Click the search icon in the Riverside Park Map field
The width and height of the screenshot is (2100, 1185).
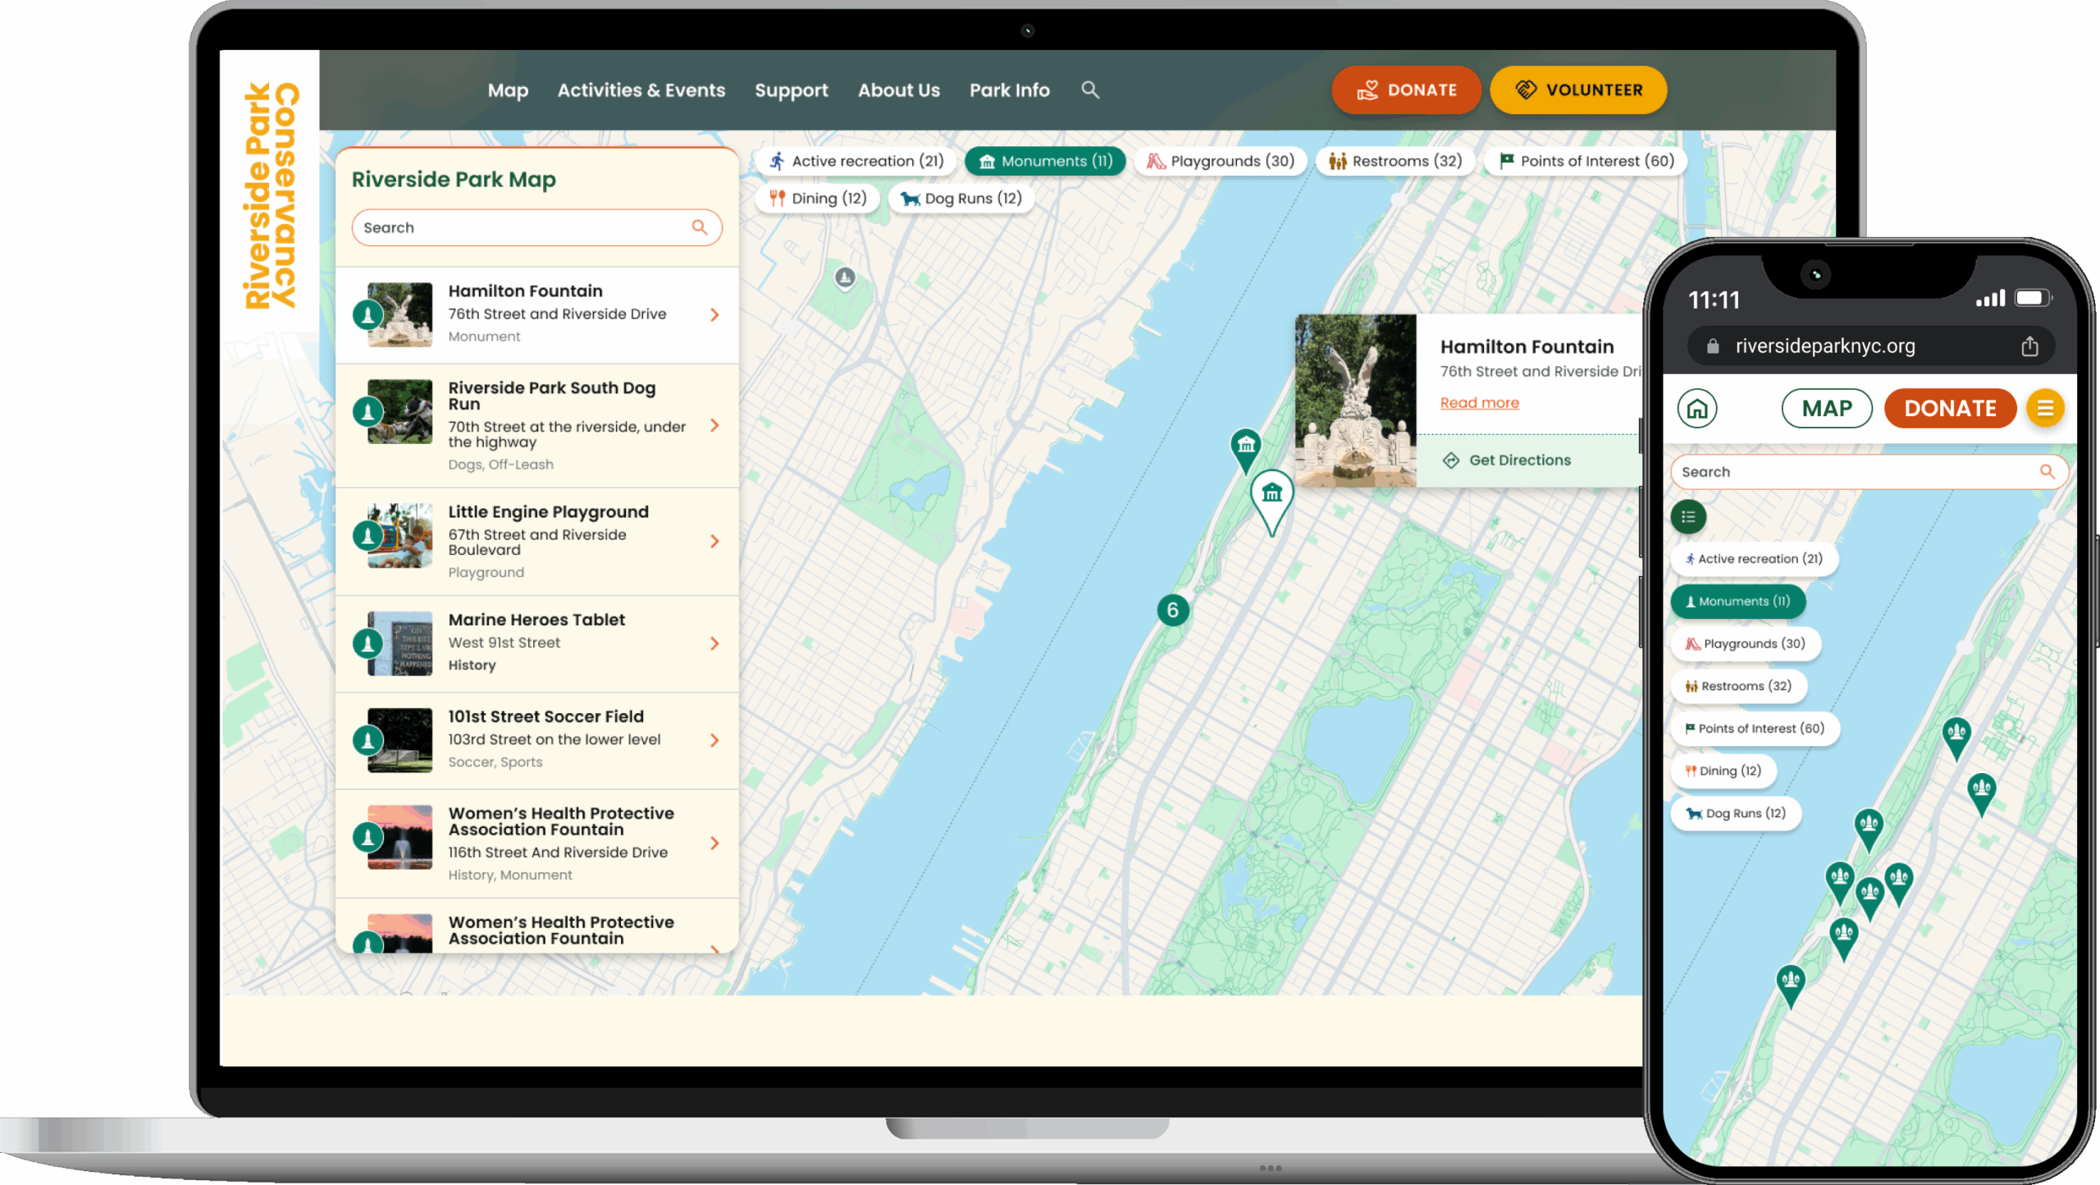699,227
